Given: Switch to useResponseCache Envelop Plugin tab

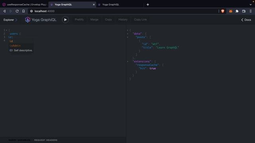Looking at the screenshot, I should [x=24, y=4].
